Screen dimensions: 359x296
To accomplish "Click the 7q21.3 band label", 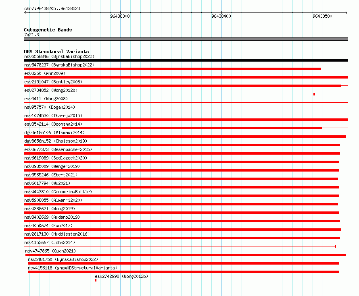I will pyautogui.click(x=31, y=35).
